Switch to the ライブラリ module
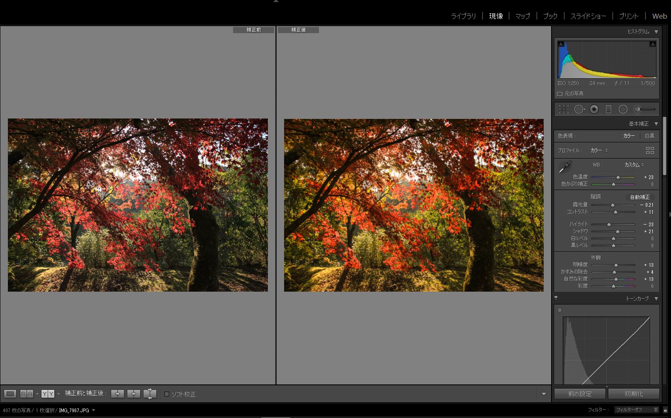The height and width of the screenshot is (418, 671). coord(463,16)
